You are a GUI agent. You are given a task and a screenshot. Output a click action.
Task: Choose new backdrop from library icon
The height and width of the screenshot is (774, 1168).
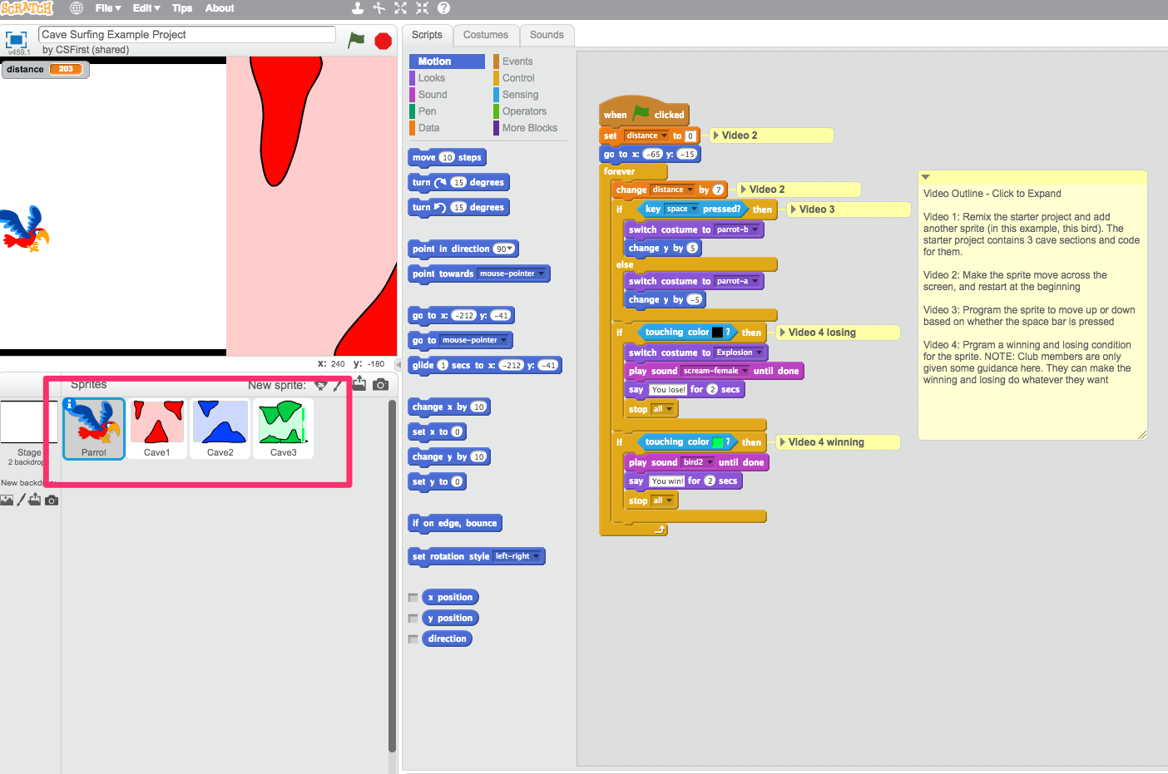pos(7,500)
